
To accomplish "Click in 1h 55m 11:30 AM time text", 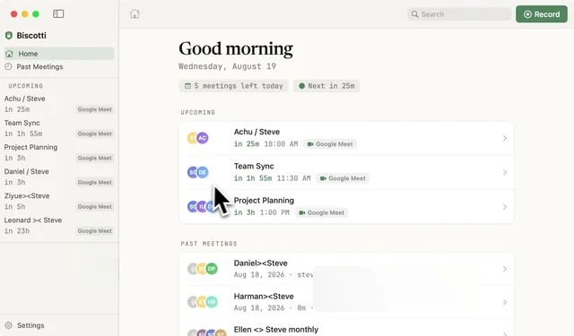I will click(x=273, y=178).
